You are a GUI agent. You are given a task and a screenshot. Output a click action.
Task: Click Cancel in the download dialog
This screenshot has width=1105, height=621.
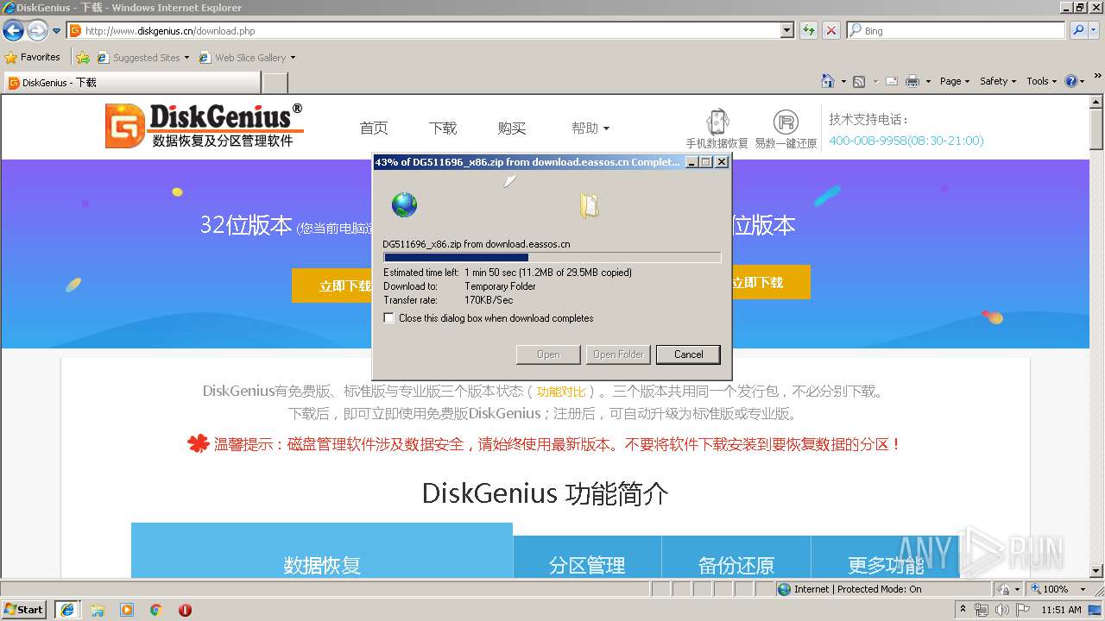[x=688, y=354]
